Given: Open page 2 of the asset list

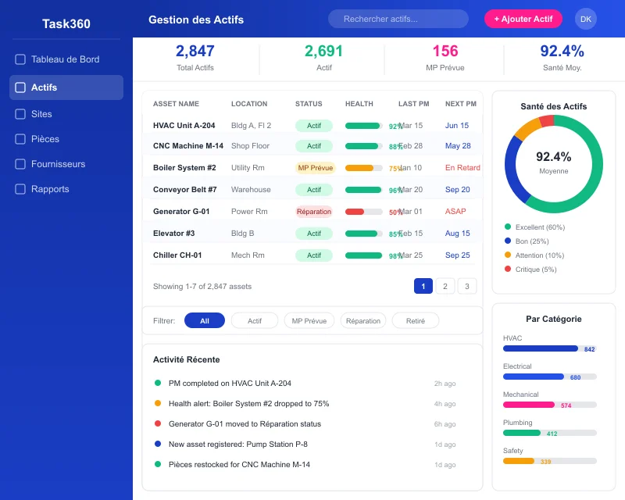Looking at the screenshot, I should pyautogui.click(x=445, y=286).
